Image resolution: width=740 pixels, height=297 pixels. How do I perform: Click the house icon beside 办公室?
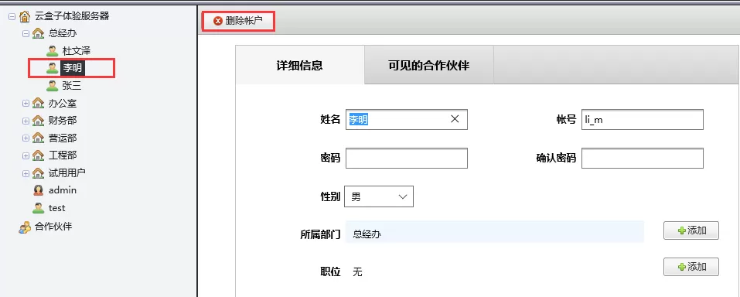tap(38, 103)
